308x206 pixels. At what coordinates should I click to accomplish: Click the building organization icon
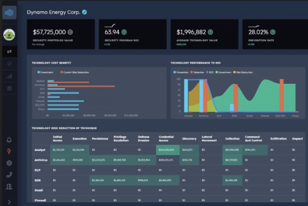click(x=9, y=187)
